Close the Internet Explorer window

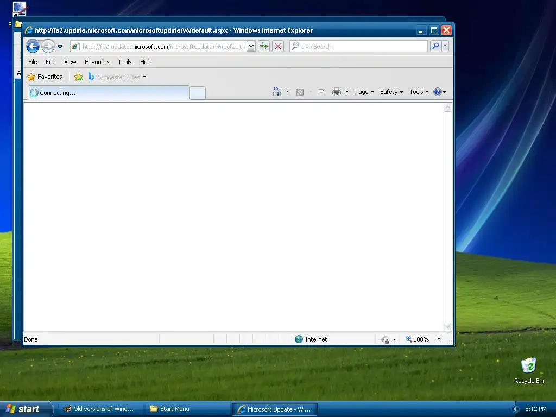point(446,30)
